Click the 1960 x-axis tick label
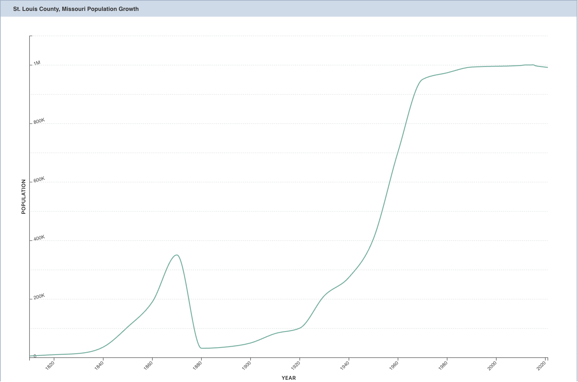 pyautogui.click(x=394, y=366)
